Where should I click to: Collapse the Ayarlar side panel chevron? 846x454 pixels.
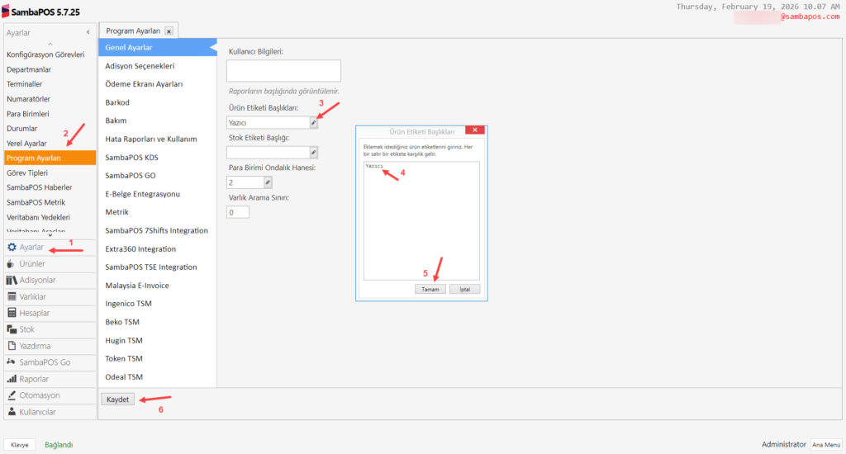coord(88,32)
